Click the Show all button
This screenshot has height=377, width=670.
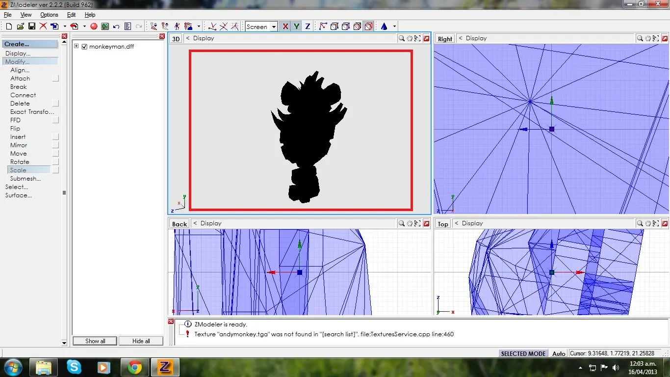coord(95,341)
